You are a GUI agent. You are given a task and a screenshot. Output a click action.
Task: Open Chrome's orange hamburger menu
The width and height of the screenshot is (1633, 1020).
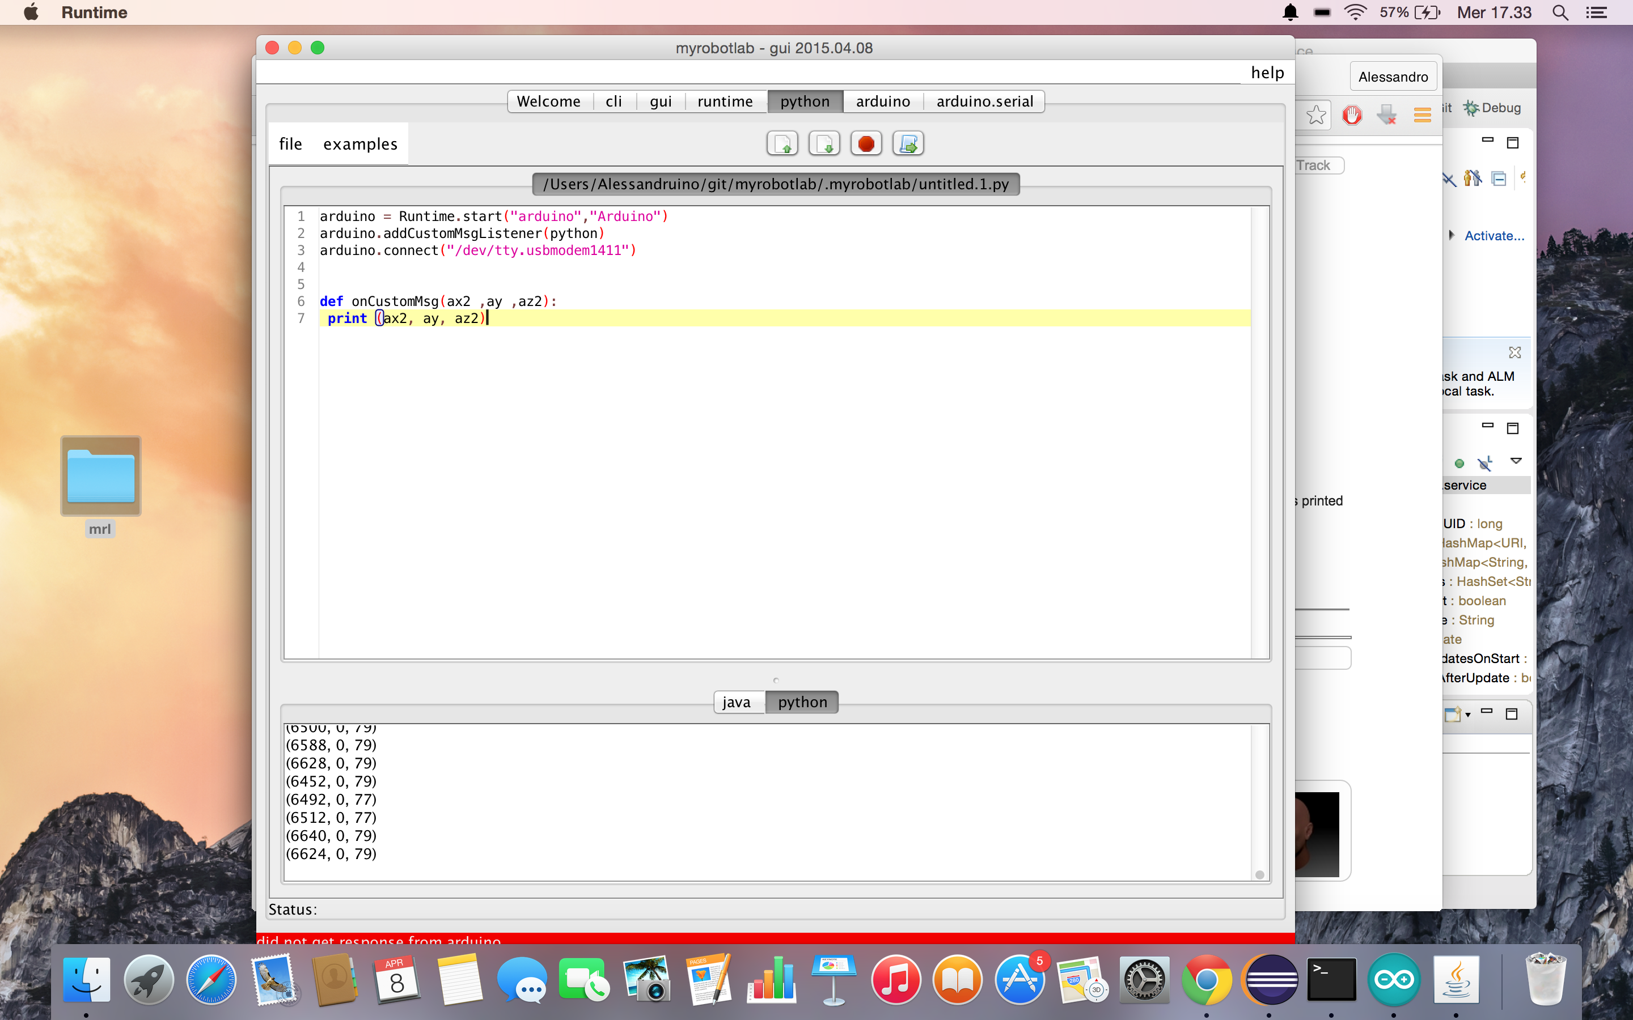point(1422,116)
